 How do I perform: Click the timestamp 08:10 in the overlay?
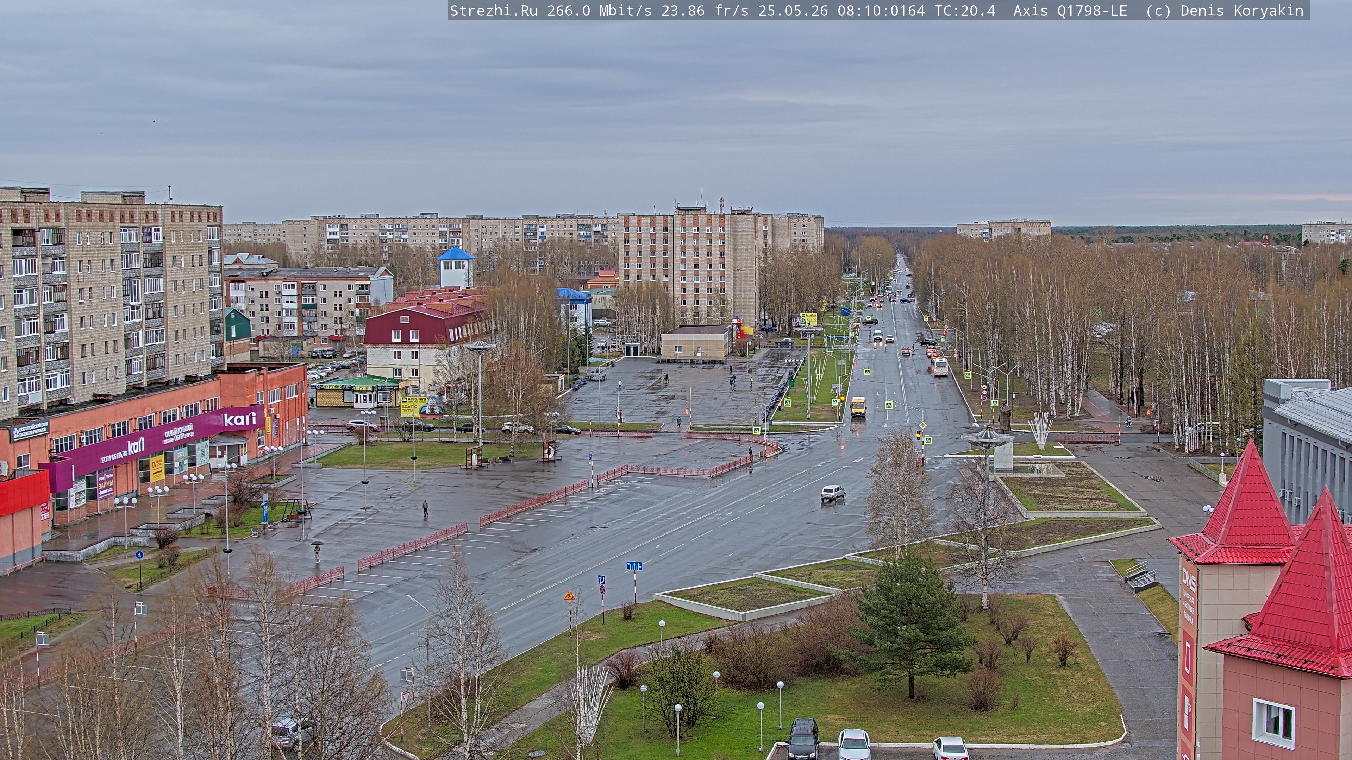(x=859, y=11)
